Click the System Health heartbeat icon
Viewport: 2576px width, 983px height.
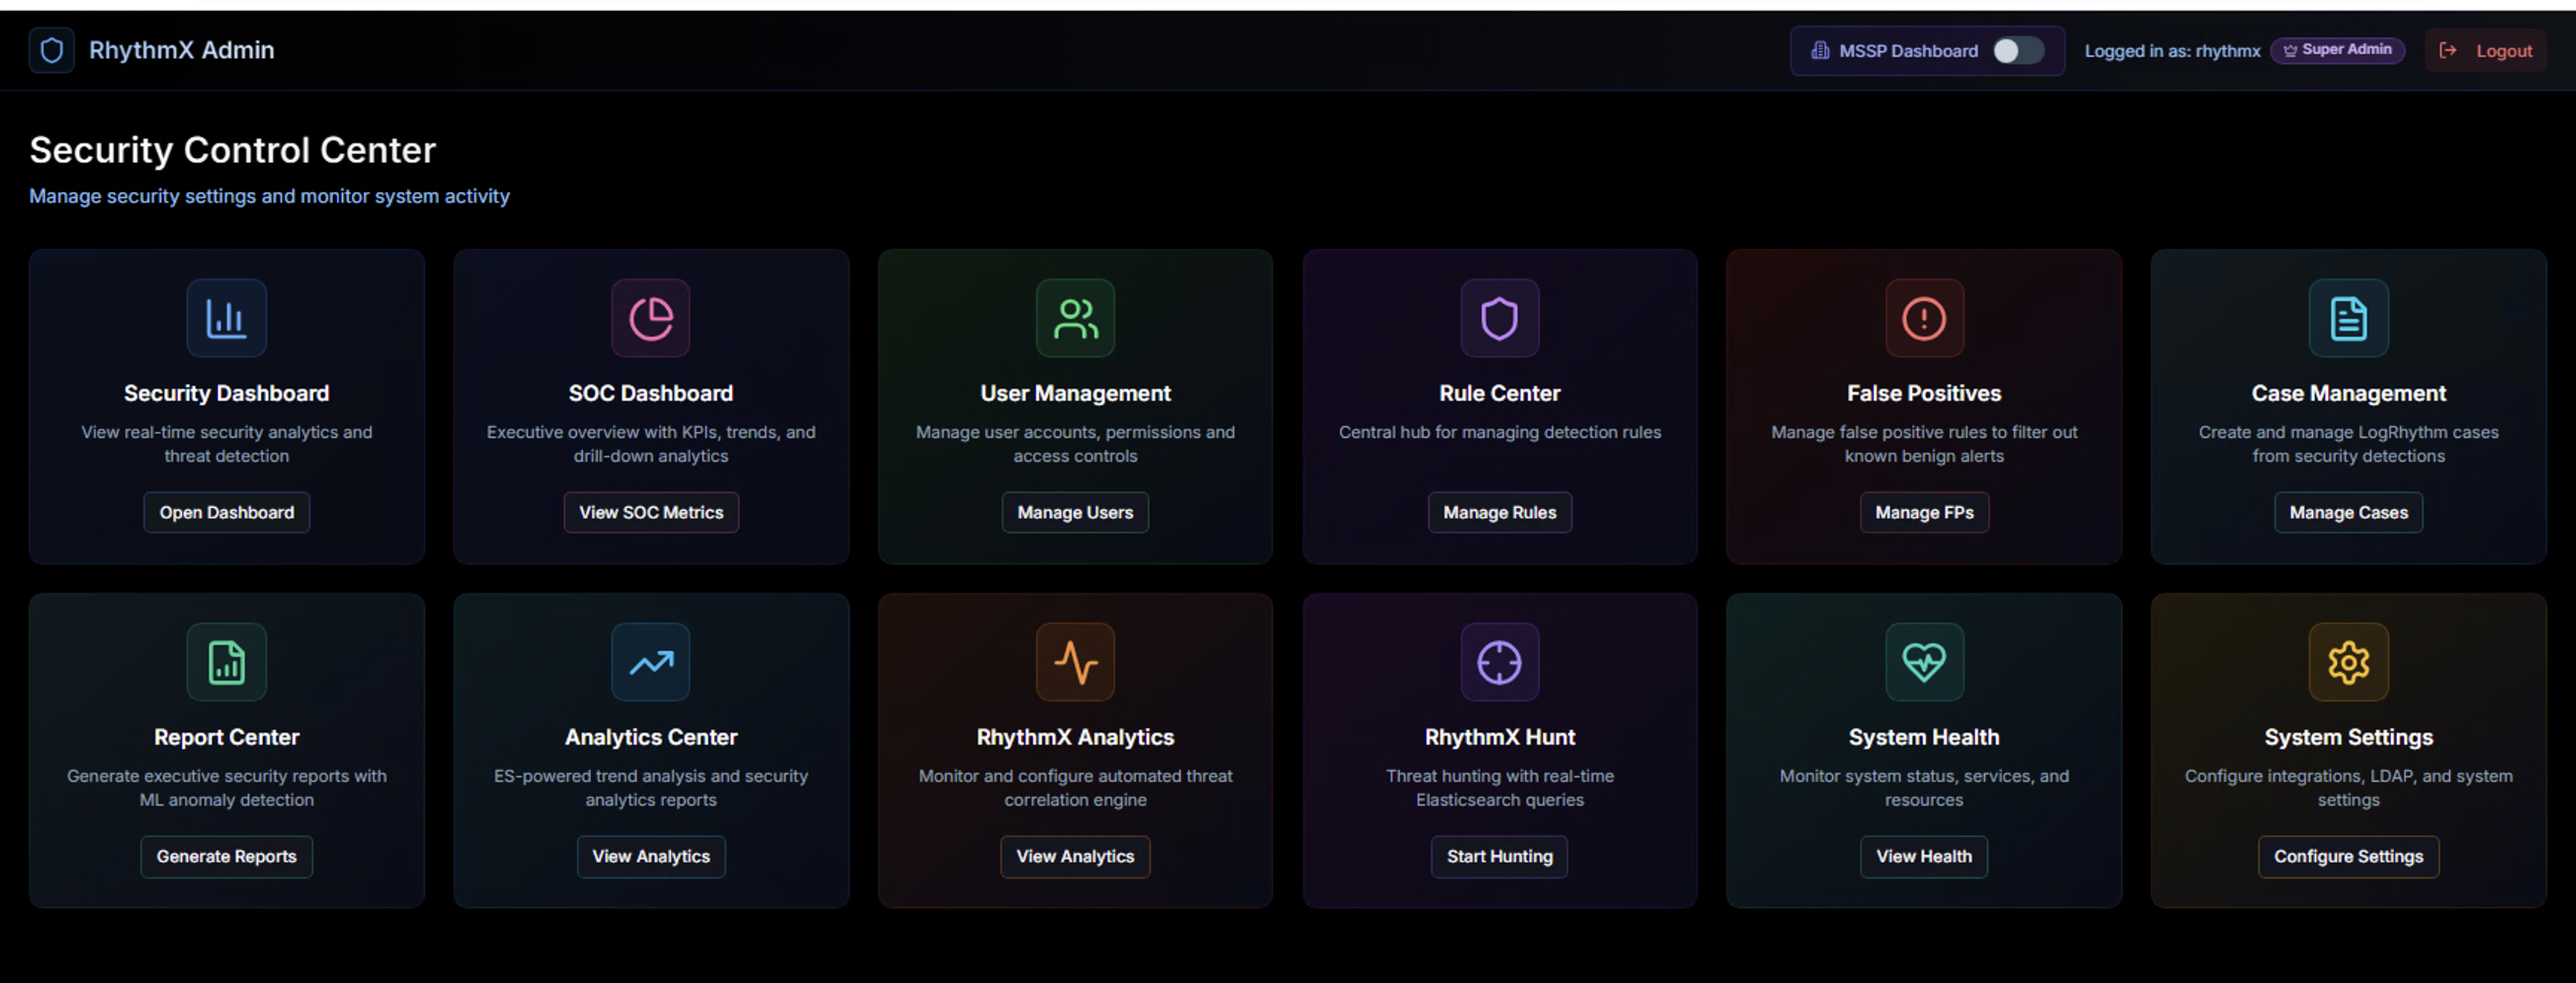[1923, 662]
